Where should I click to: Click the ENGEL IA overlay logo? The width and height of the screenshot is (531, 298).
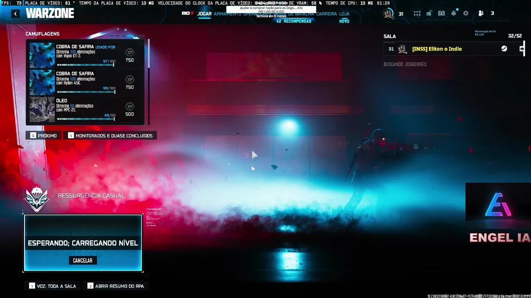pos(498,213)
